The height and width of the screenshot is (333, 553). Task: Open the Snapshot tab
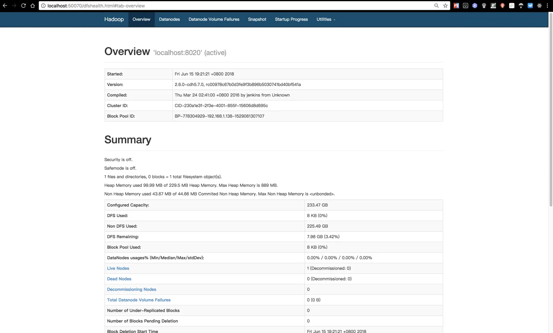[x=257, y=19]
